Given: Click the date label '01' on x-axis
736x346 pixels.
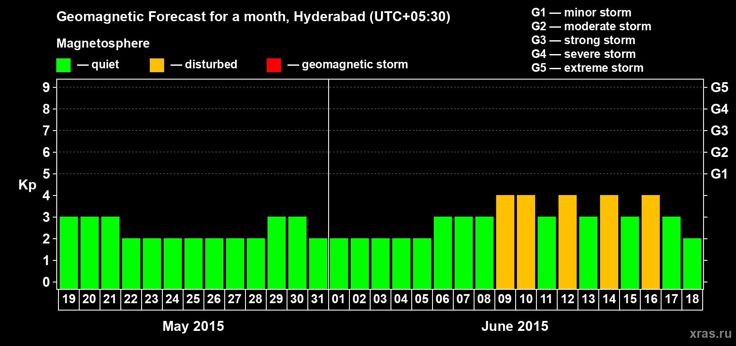Looking at the screenshot, I should [339, 299].
